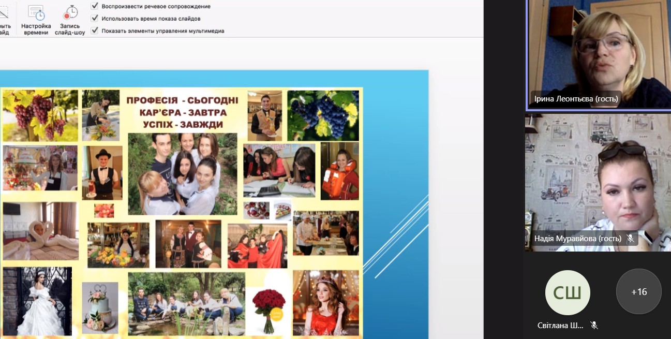Toggle Показать элементы управления мультимедиа checkbox
The width and height of the screenshot is (671, 339).
click(95, 31)
